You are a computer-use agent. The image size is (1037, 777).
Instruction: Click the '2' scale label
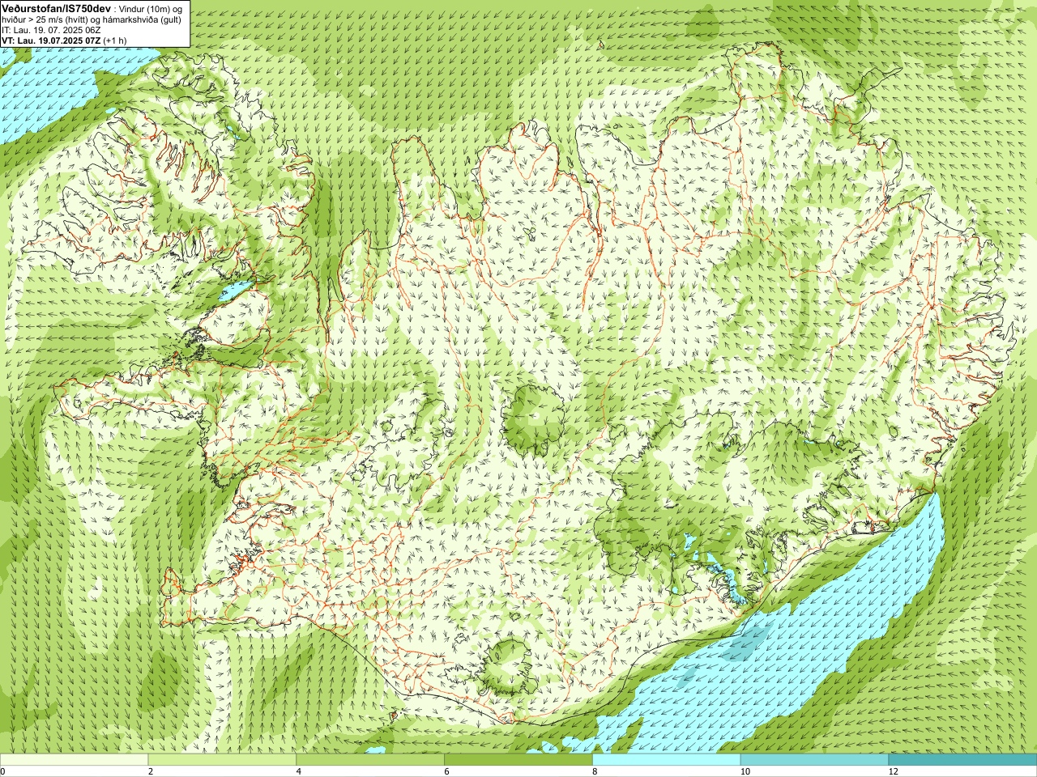151,771
